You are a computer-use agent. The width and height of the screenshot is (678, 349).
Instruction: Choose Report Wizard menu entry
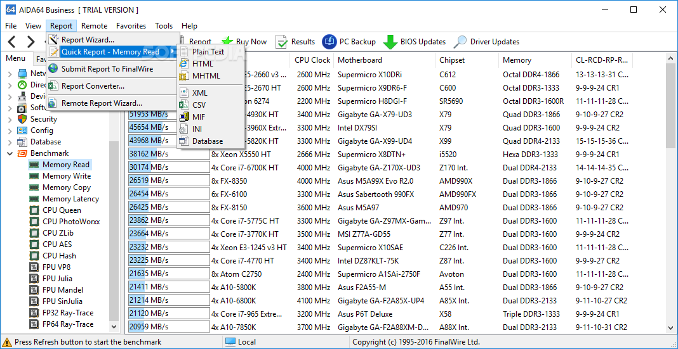coord(112,40)
